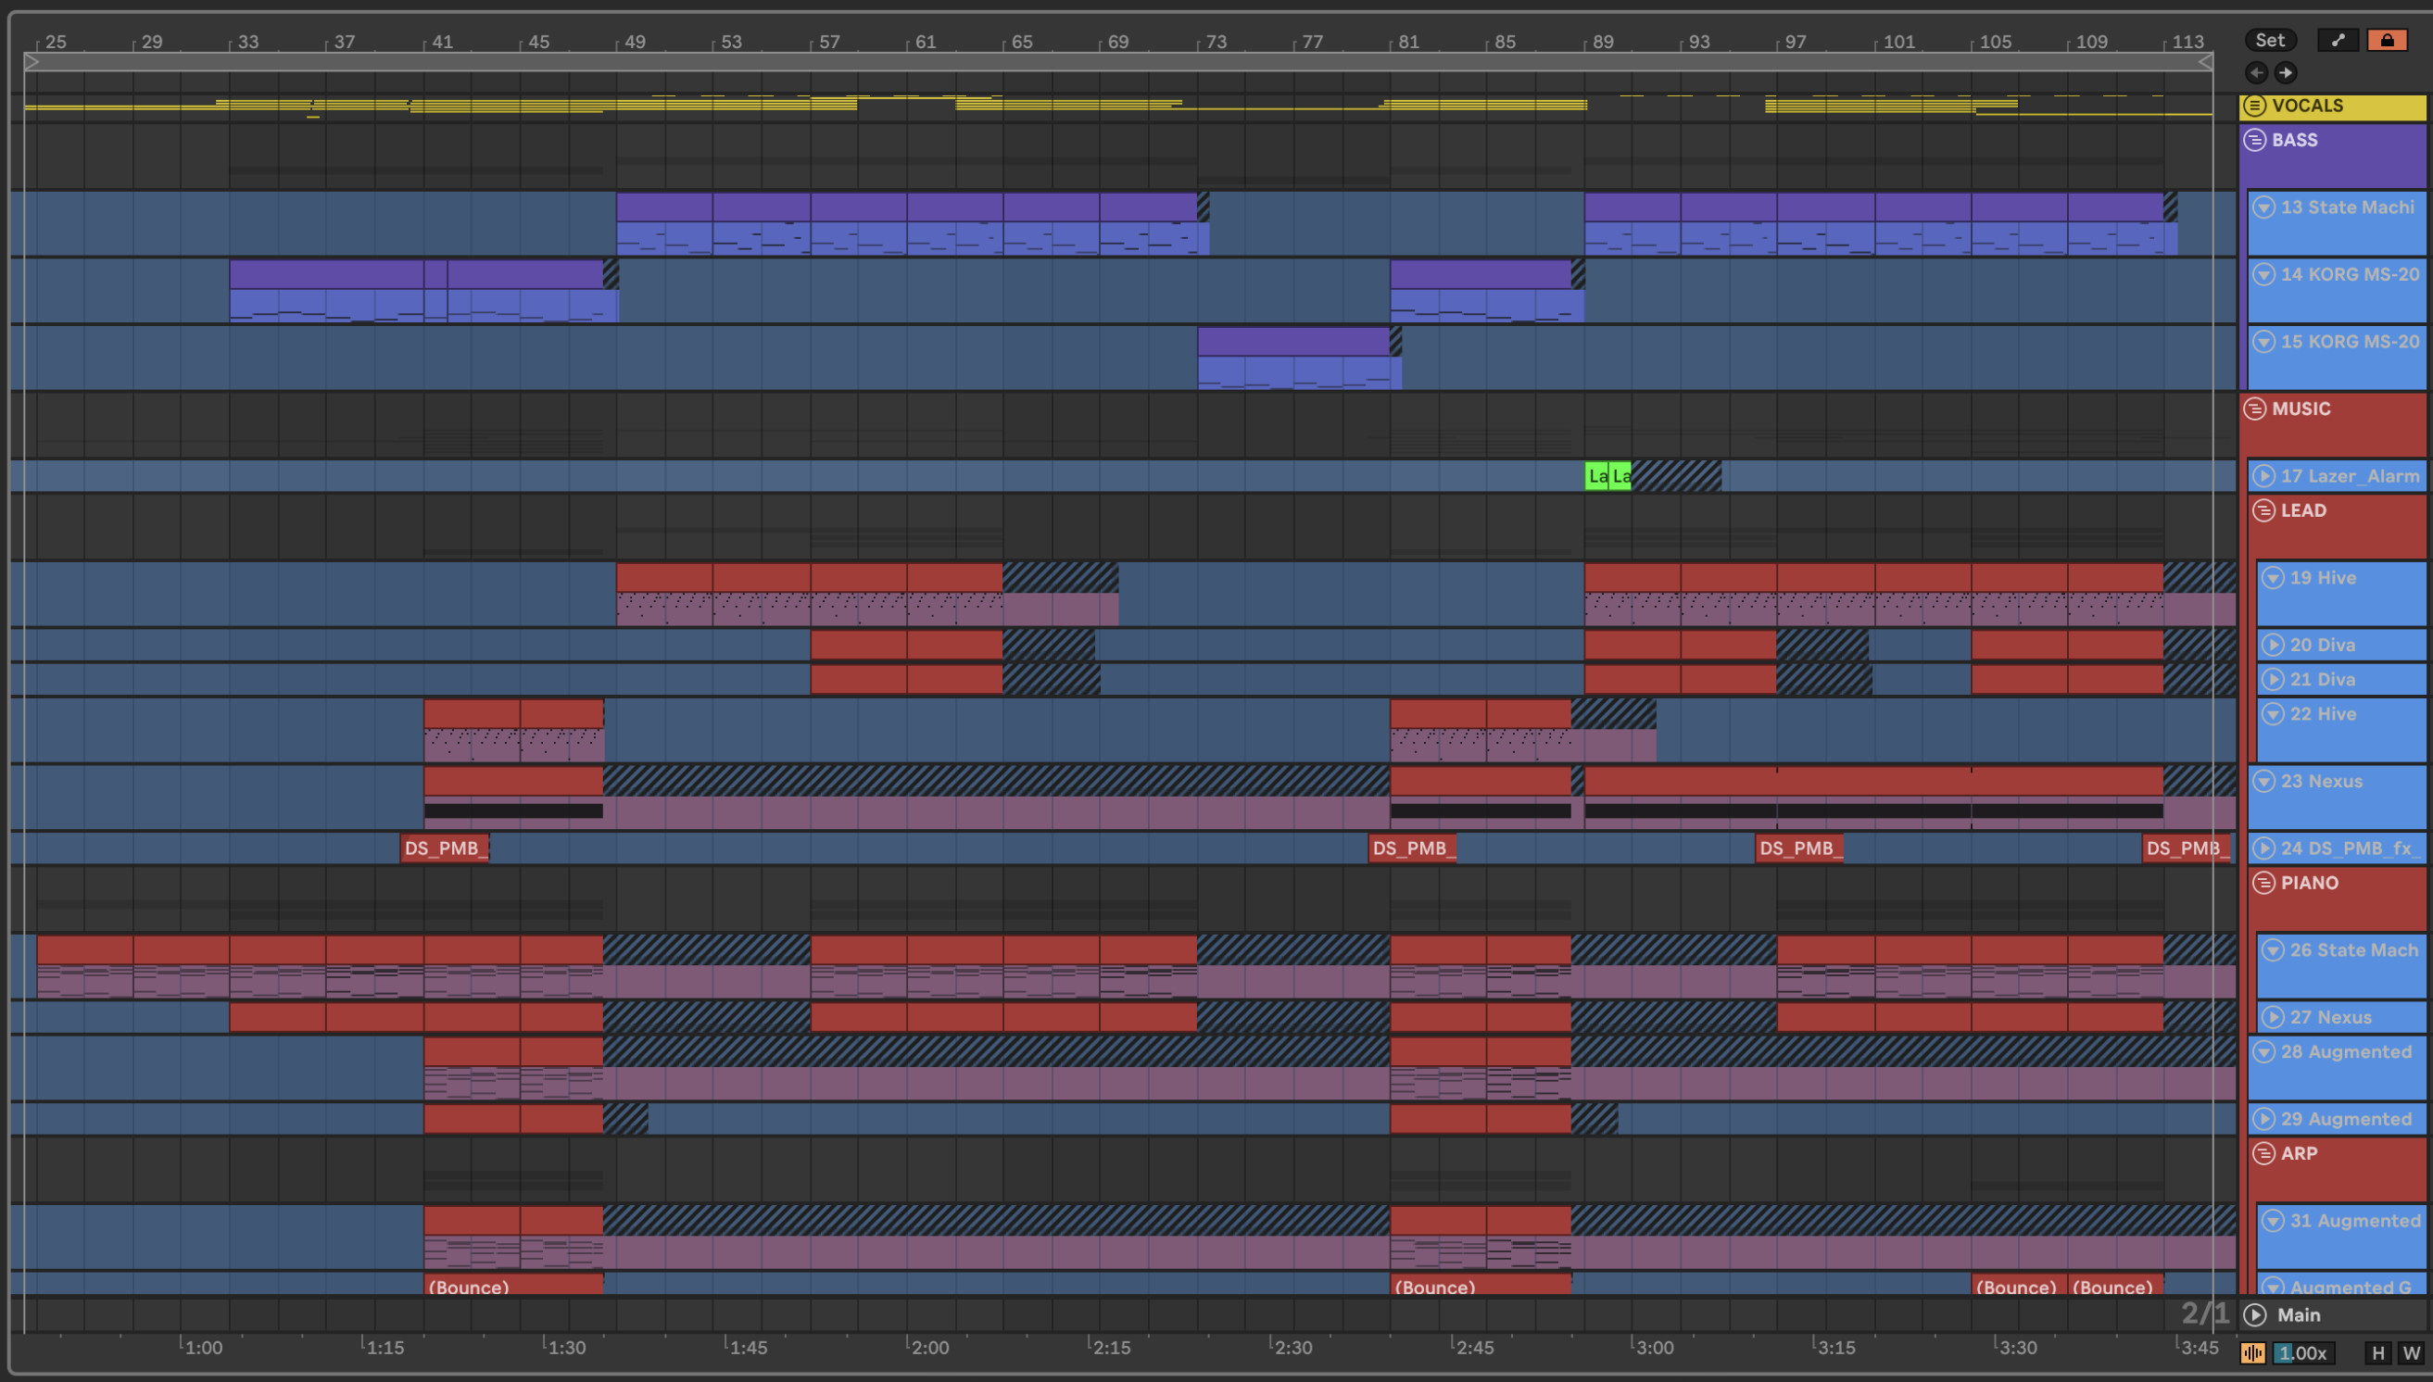This screenshot has width=2433, height=1382.
Task: Collapse the PIANO group icon
Action: click(2264, 883)
